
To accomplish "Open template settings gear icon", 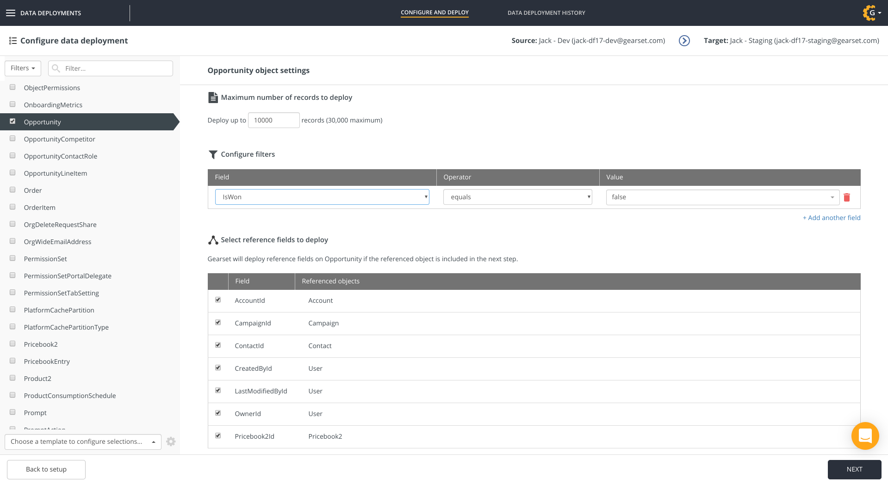I will (171, 441).
